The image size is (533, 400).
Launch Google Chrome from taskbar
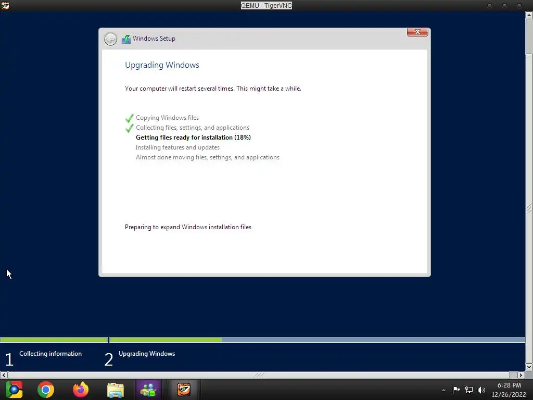46,390
